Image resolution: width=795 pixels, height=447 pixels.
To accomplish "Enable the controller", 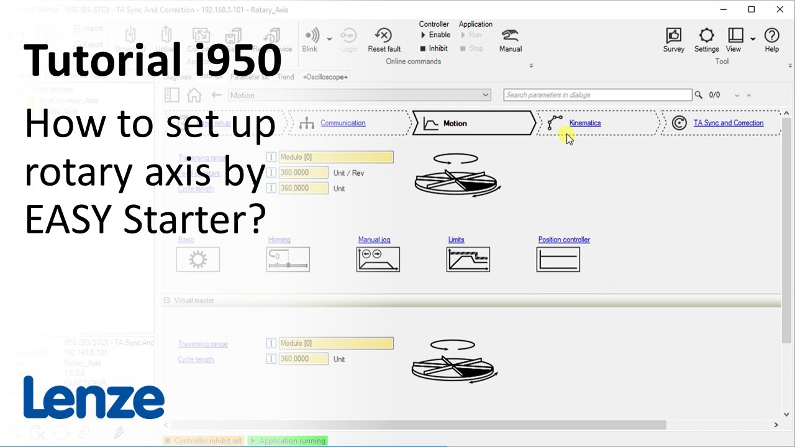I will [x=435, y=35].
